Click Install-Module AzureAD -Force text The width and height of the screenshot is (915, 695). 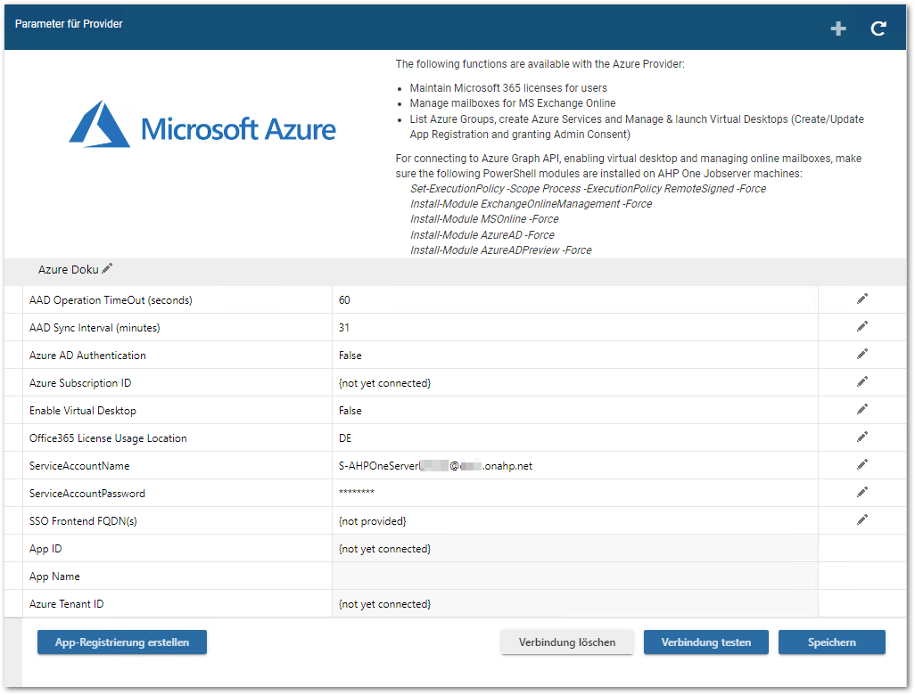coord(482,235)
